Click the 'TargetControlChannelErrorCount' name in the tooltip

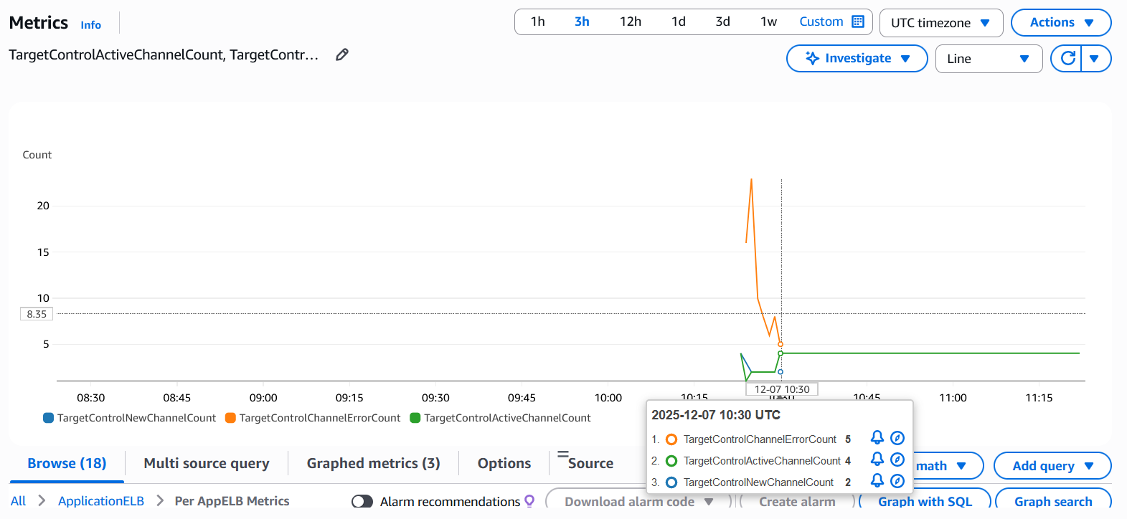coord(760,439)
